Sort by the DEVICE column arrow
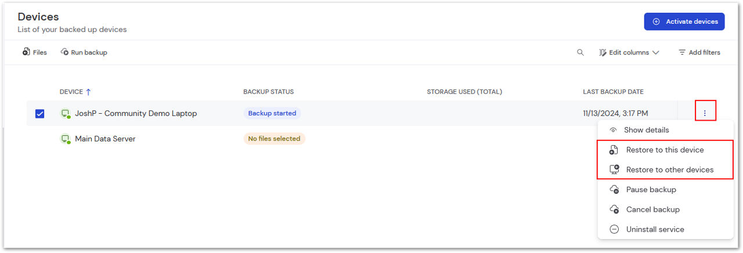743x253 pixels. tap(88, 92)
